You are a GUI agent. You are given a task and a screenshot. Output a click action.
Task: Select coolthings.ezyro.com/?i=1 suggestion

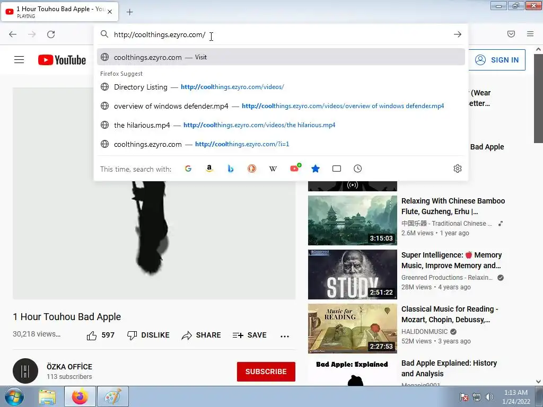281,144
